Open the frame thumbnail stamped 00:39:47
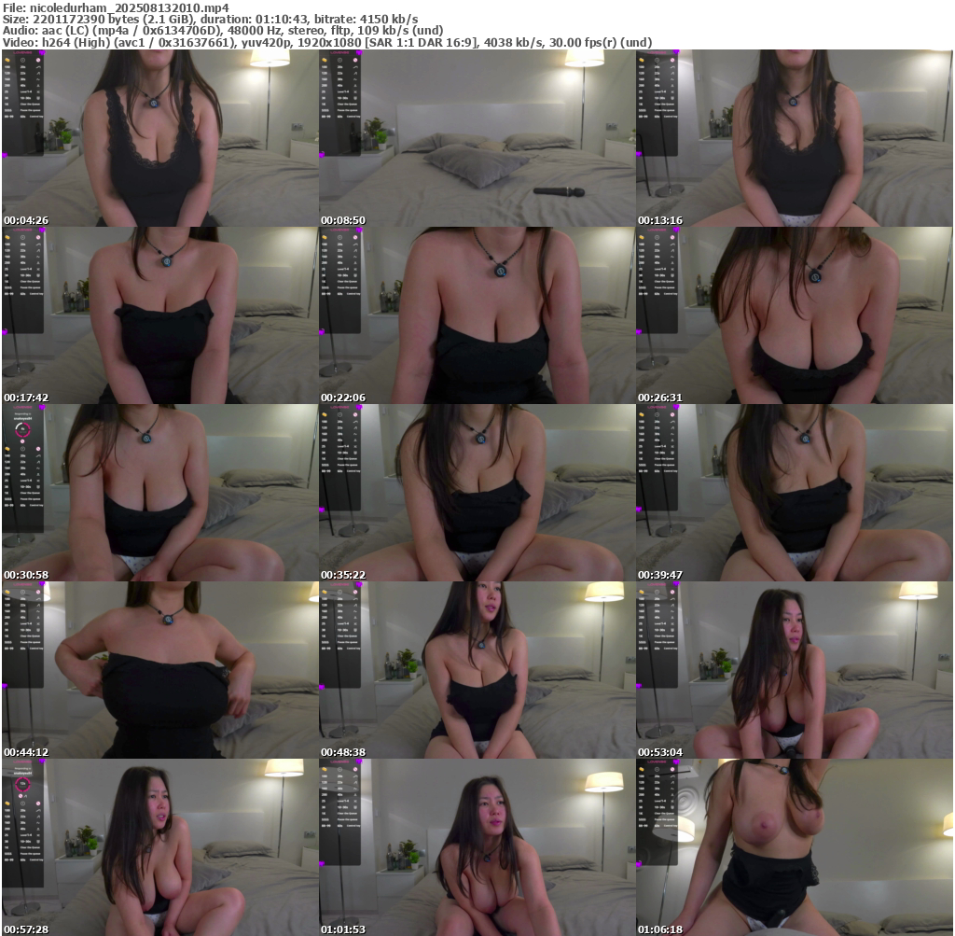This screenshot has width=955, height=936. click(795, 493)
